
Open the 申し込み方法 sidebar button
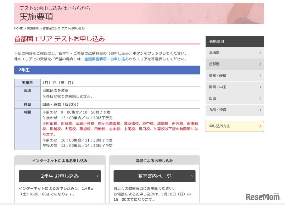220,126
